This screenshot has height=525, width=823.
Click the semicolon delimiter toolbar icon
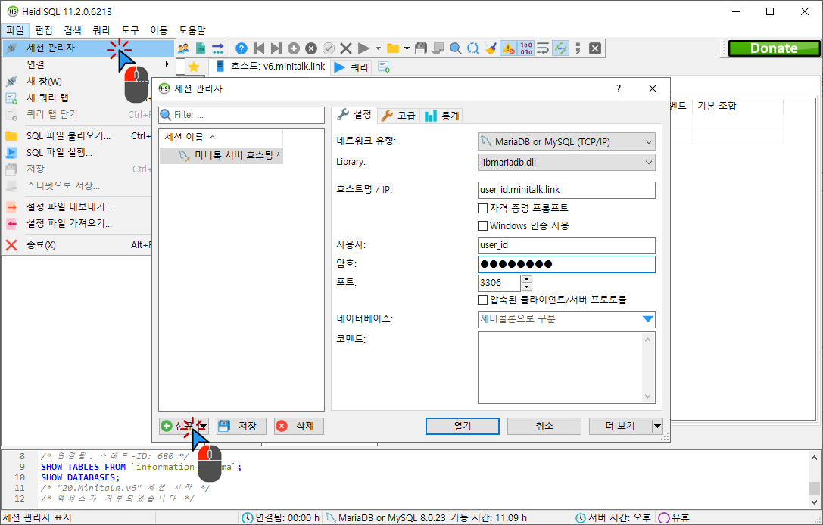pyautogui.click(x=578, y=48)
